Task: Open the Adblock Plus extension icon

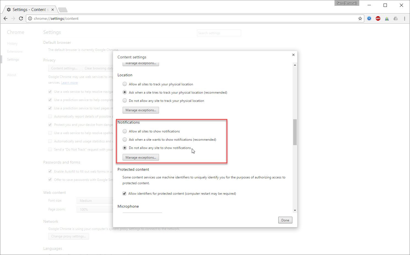Action: pyautogui.click(x=378, y=18)
